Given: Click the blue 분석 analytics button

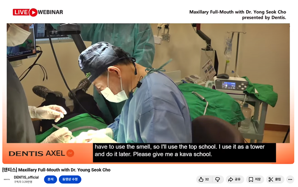Looking at the screenshot, I should pyautogui.click(x=51, y=179).
